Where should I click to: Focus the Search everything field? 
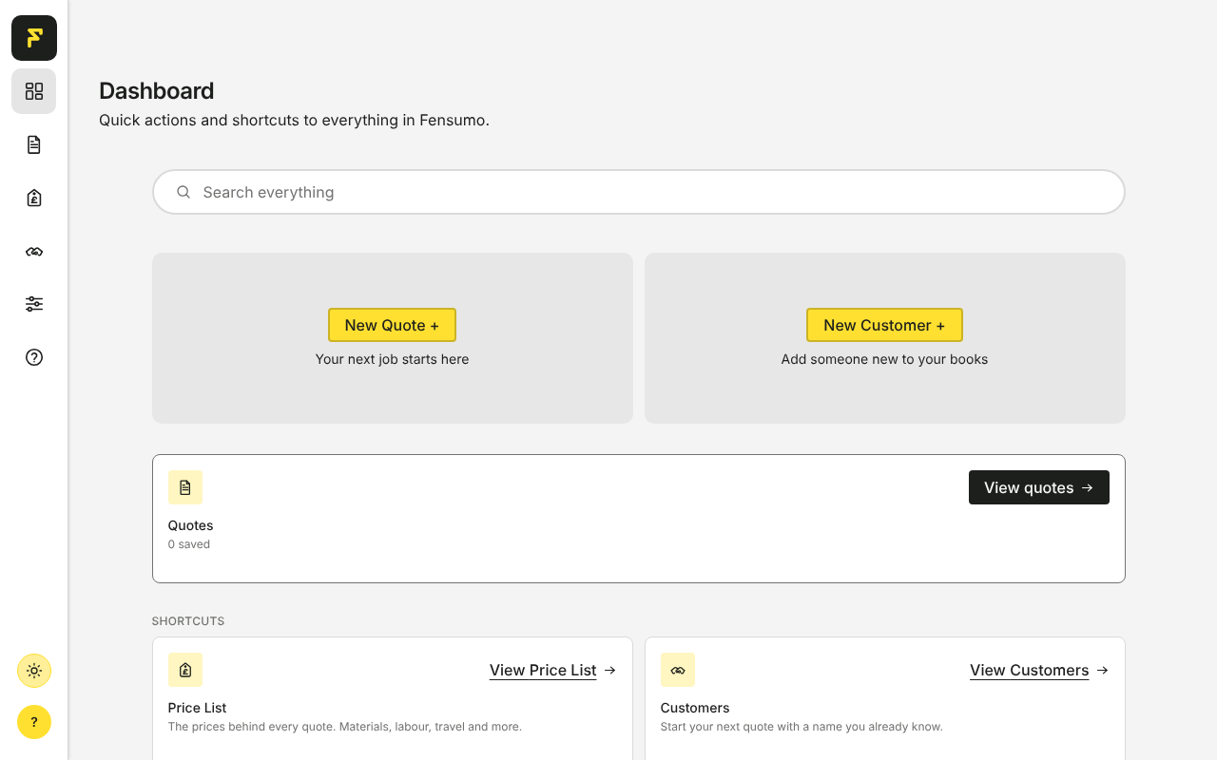(639, 192)
